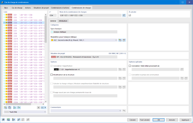Click the select-all checkmarks icon below list
The width and height of the screenshot is (193, 123).
[x=14, y=107]
